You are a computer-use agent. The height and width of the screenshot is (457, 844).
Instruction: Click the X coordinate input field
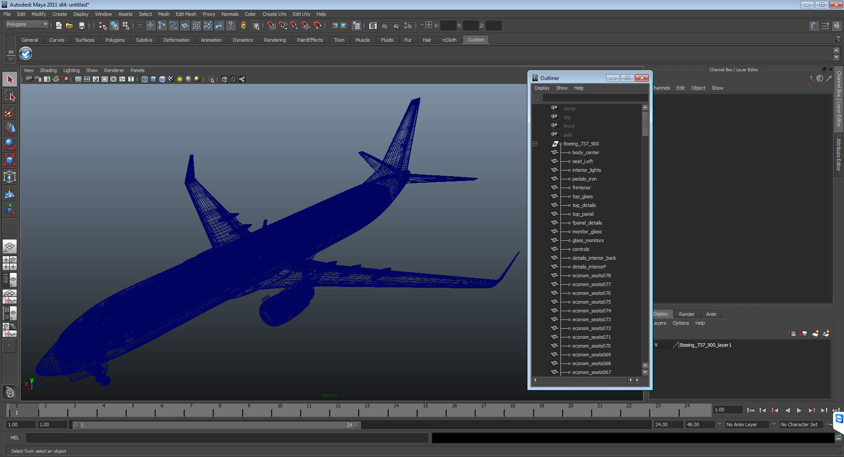[x=448, y=25]
